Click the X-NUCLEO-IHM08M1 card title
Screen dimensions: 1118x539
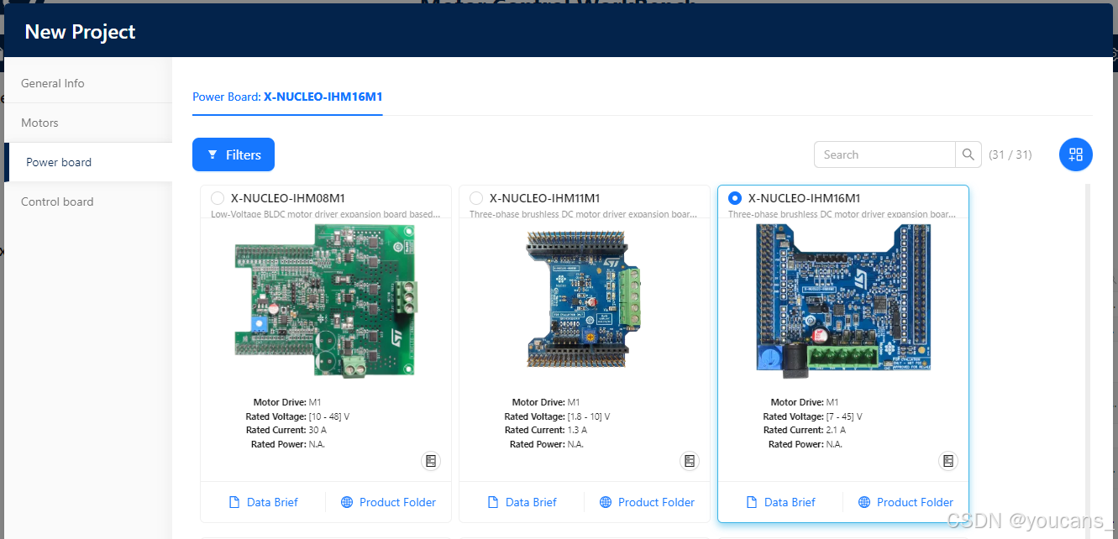tap(288, 198)
